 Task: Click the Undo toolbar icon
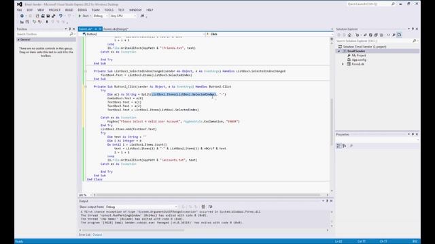(60, 16)
